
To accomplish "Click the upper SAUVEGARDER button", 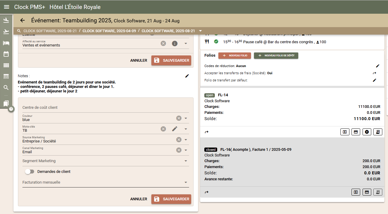I will tap(171, 60).
